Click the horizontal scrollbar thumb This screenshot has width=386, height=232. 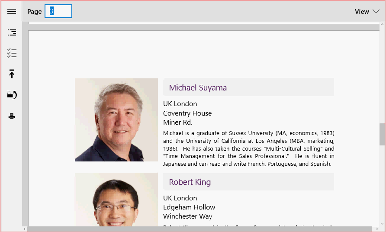point(199,229)
